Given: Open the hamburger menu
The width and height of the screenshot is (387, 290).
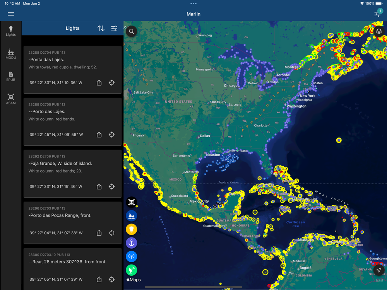Looking at the screenshot, I should (x=11, y=14).
